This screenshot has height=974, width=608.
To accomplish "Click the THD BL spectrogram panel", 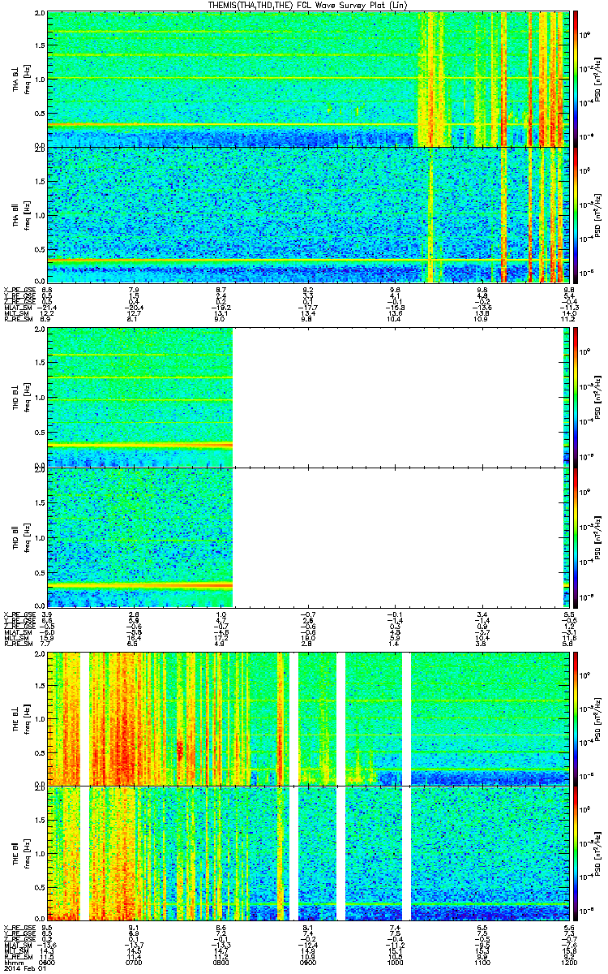I will pos(308,397).
